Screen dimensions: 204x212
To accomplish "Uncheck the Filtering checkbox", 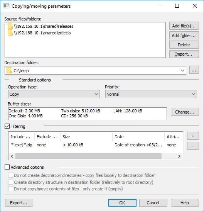I will 7,126.
